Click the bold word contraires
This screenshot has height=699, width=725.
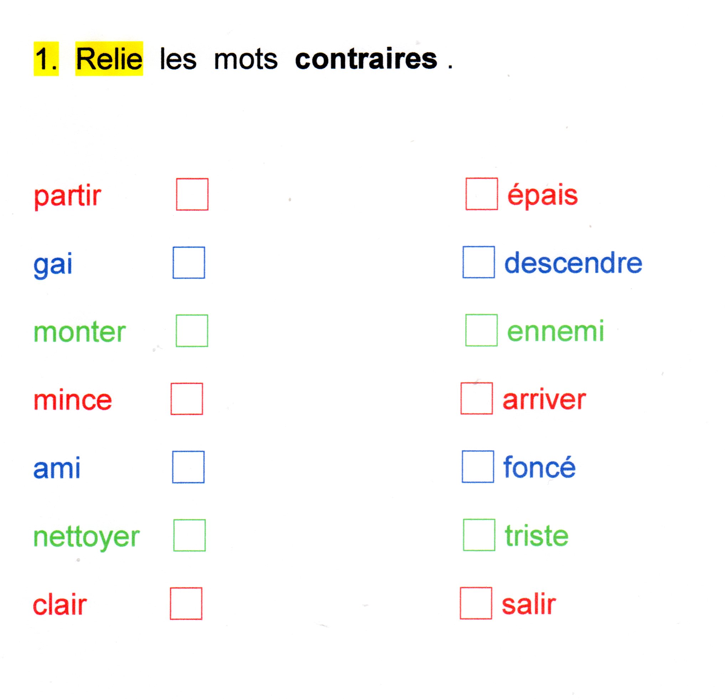[x=366, y=59]
